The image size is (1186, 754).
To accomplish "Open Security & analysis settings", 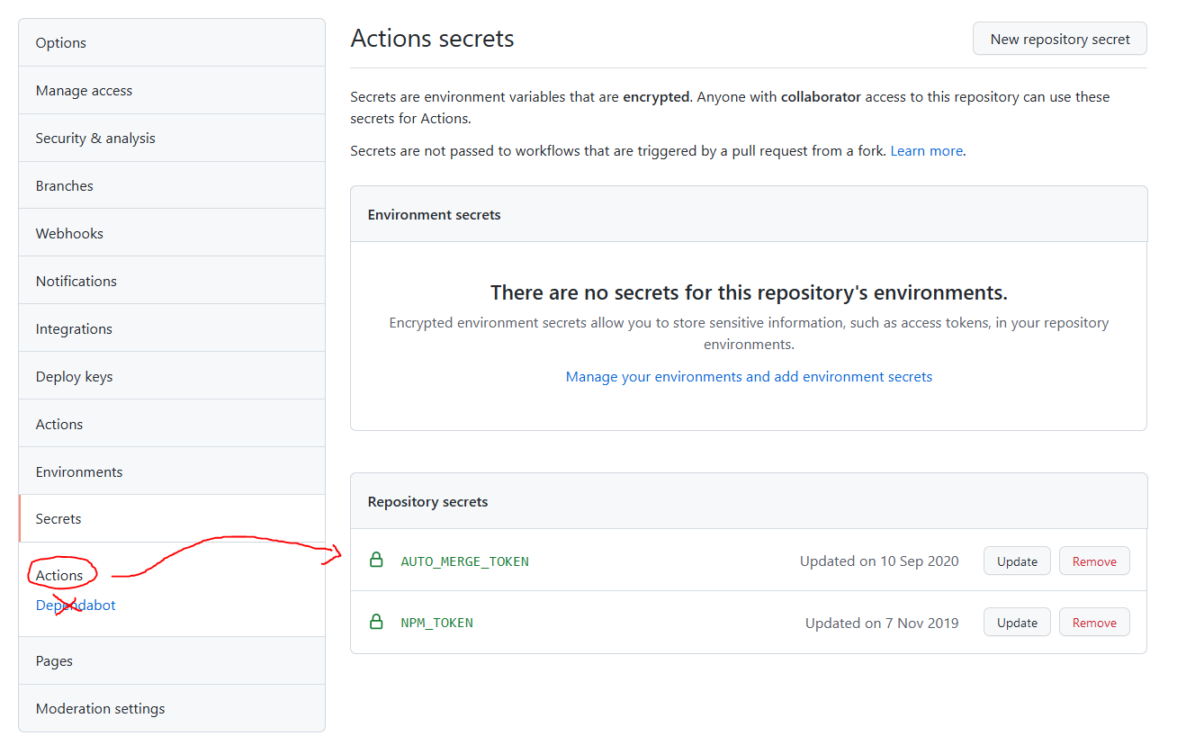I will click(172, 139).
